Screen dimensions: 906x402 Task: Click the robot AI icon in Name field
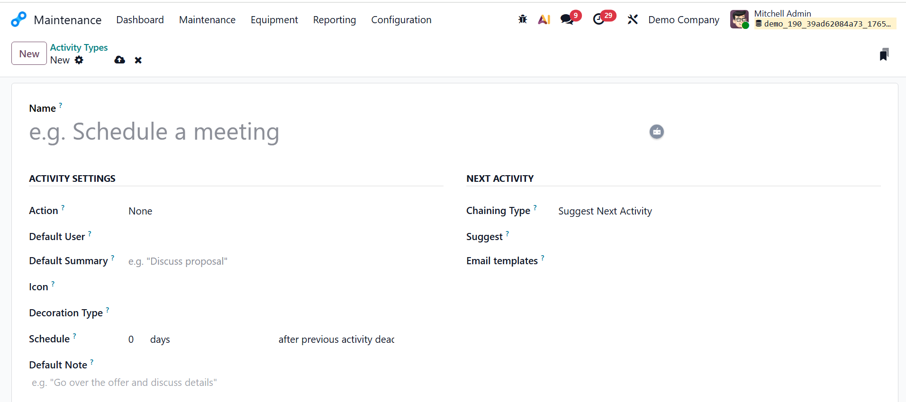point(656,132)
